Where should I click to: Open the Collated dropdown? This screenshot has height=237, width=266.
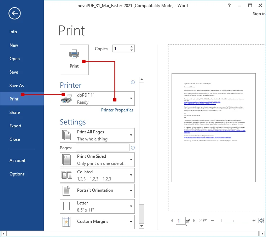[97, 175]
